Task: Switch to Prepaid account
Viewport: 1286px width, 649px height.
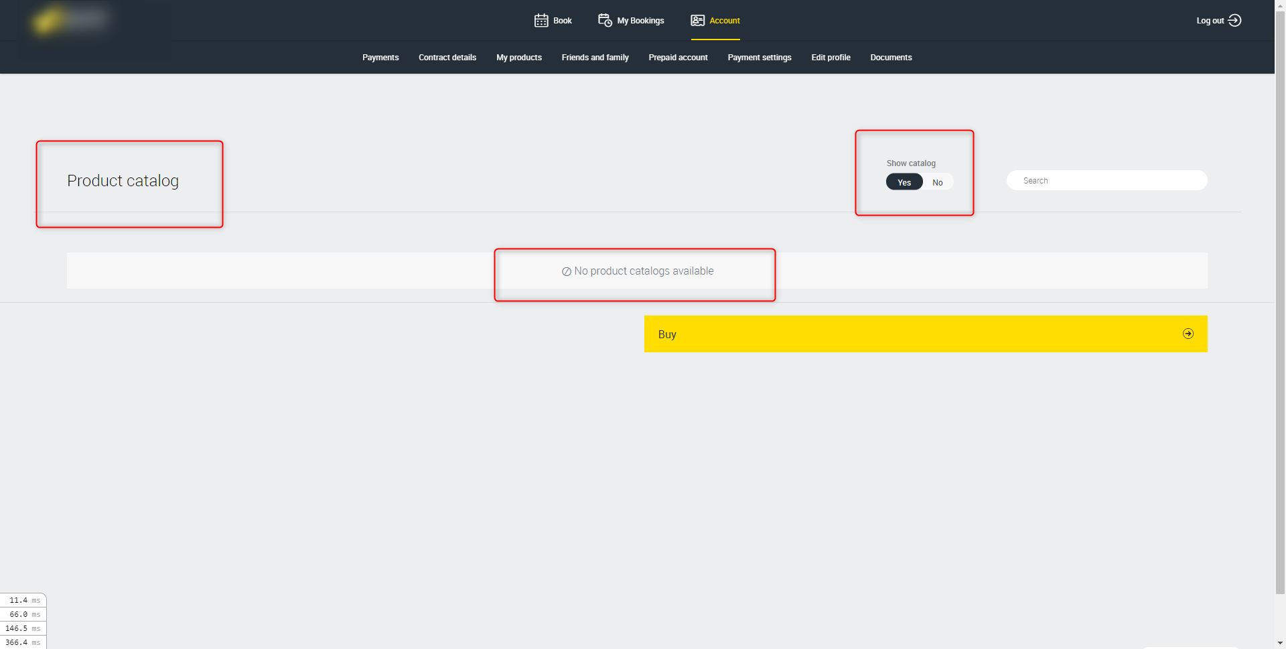Action: click(x=678, y=58)
